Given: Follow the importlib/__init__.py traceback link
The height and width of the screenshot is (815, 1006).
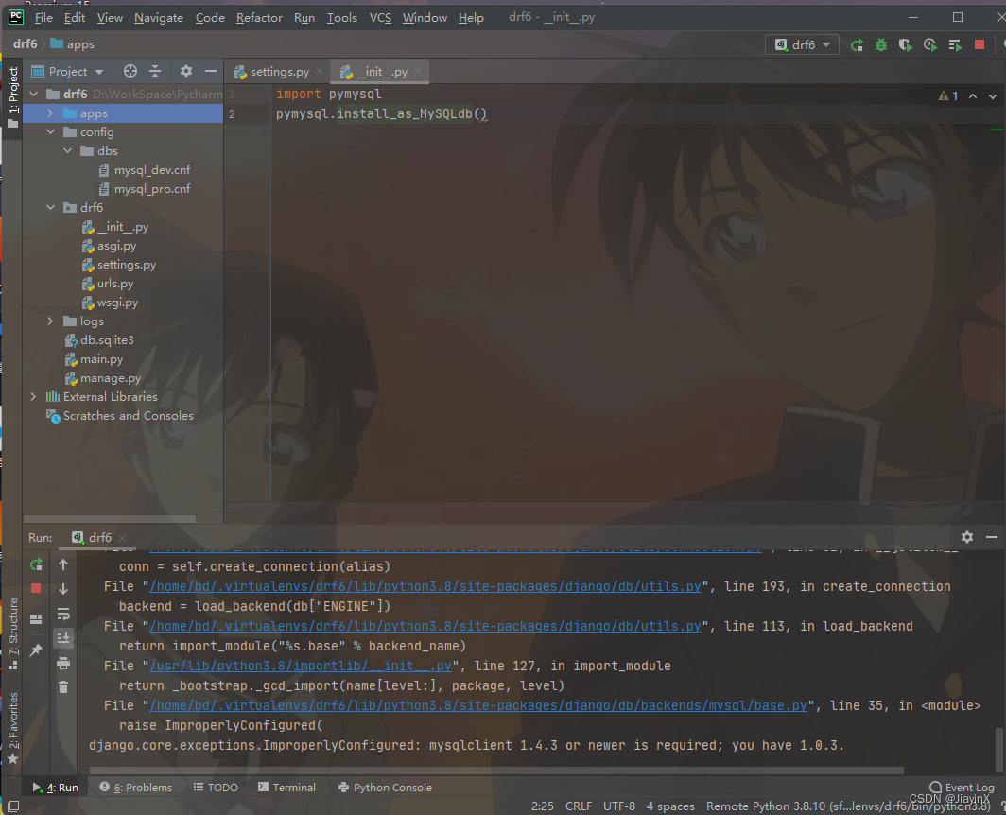Looking at the screenshot, I should click(x=301, y=666).
